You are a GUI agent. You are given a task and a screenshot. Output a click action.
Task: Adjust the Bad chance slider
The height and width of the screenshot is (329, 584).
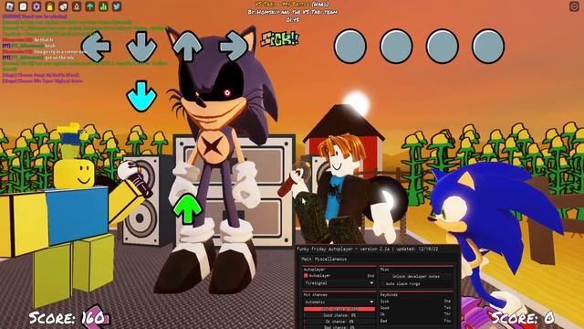(x=339, y=327)
